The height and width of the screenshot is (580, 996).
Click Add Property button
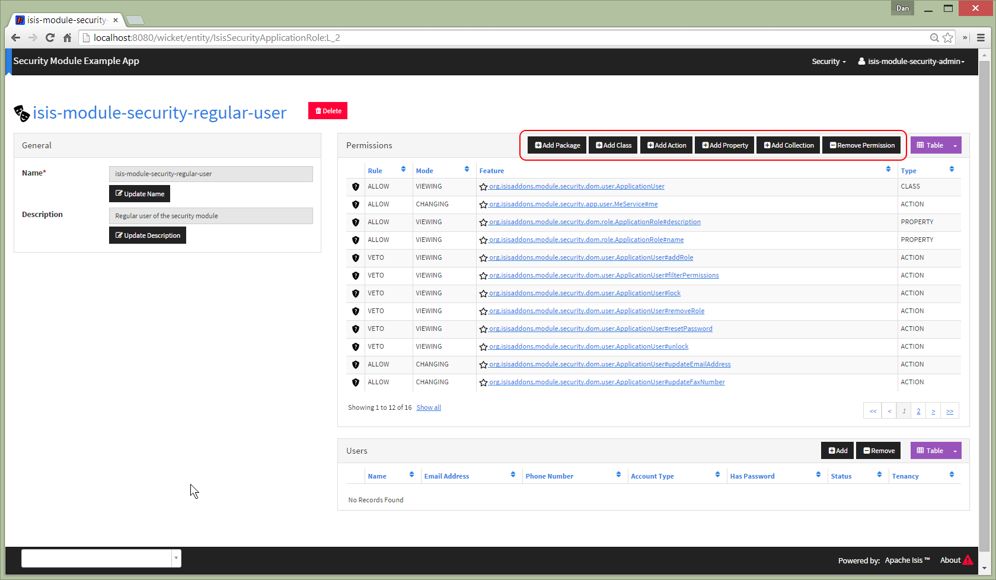click(724, 145)
